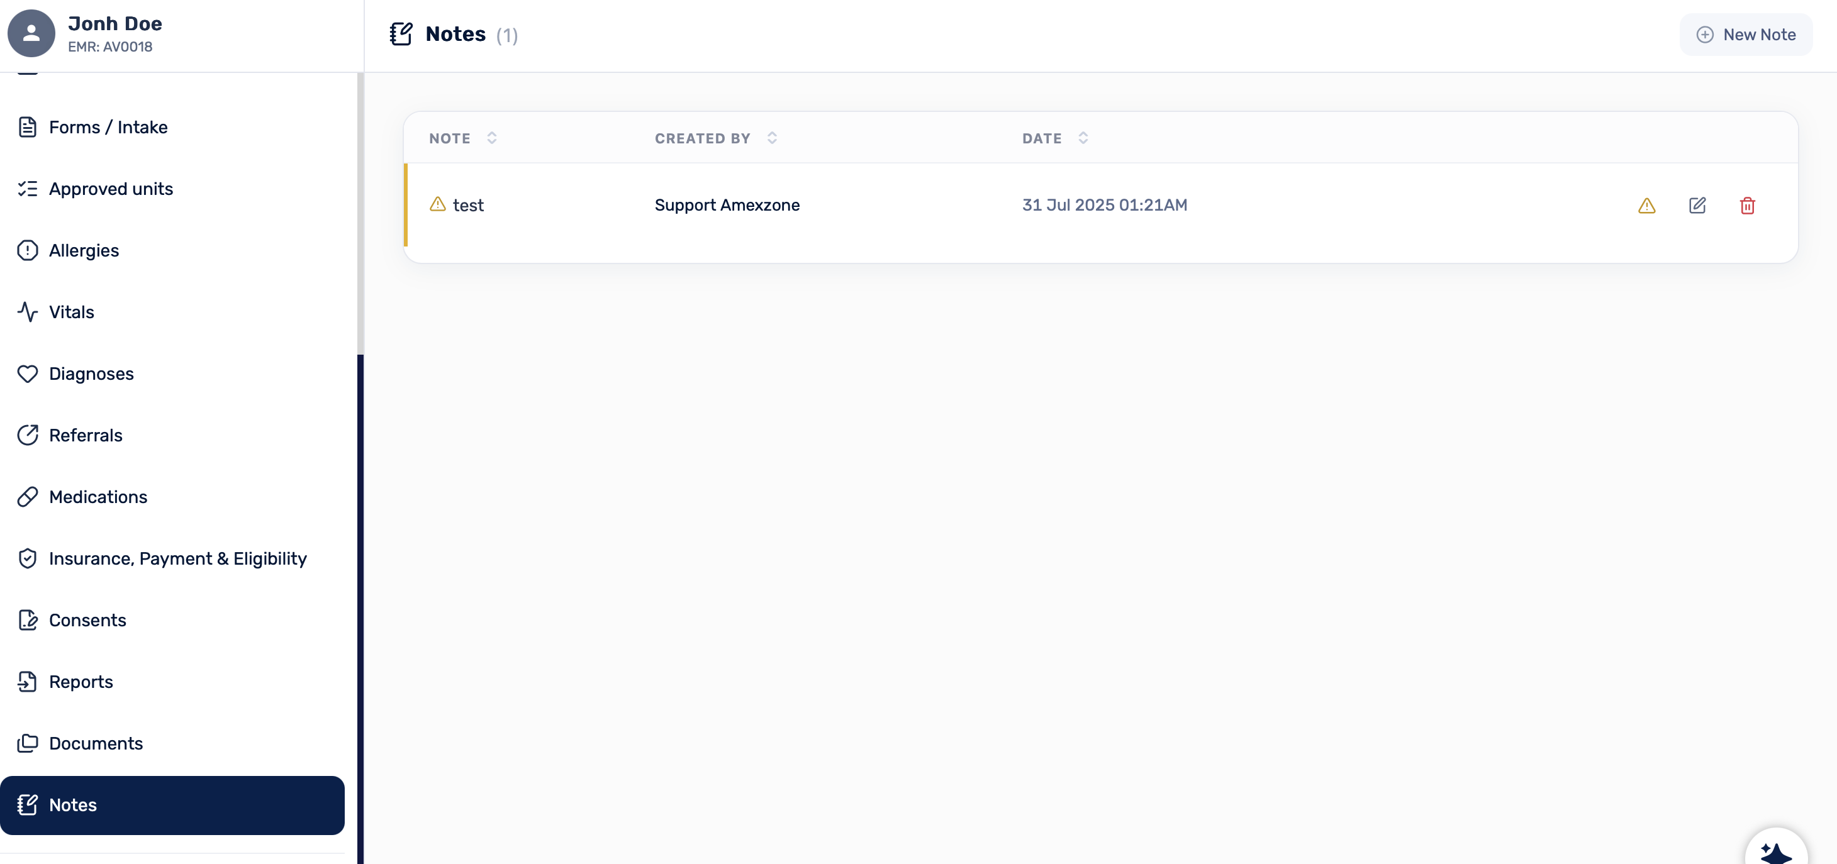
Task: Click the Notes notebook icon in sidebar
Action: pyautogui.click(x=27, y=805)
